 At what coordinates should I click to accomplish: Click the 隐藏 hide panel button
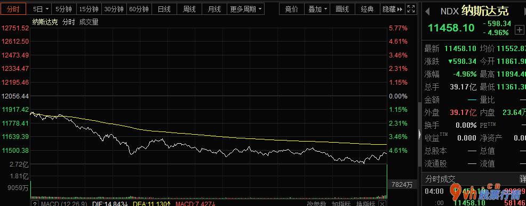(392, 9)
